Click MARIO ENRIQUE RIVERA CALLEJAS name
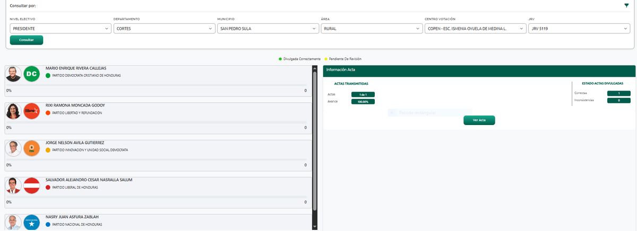Viewport: 637px width, 231px height. 76,68
